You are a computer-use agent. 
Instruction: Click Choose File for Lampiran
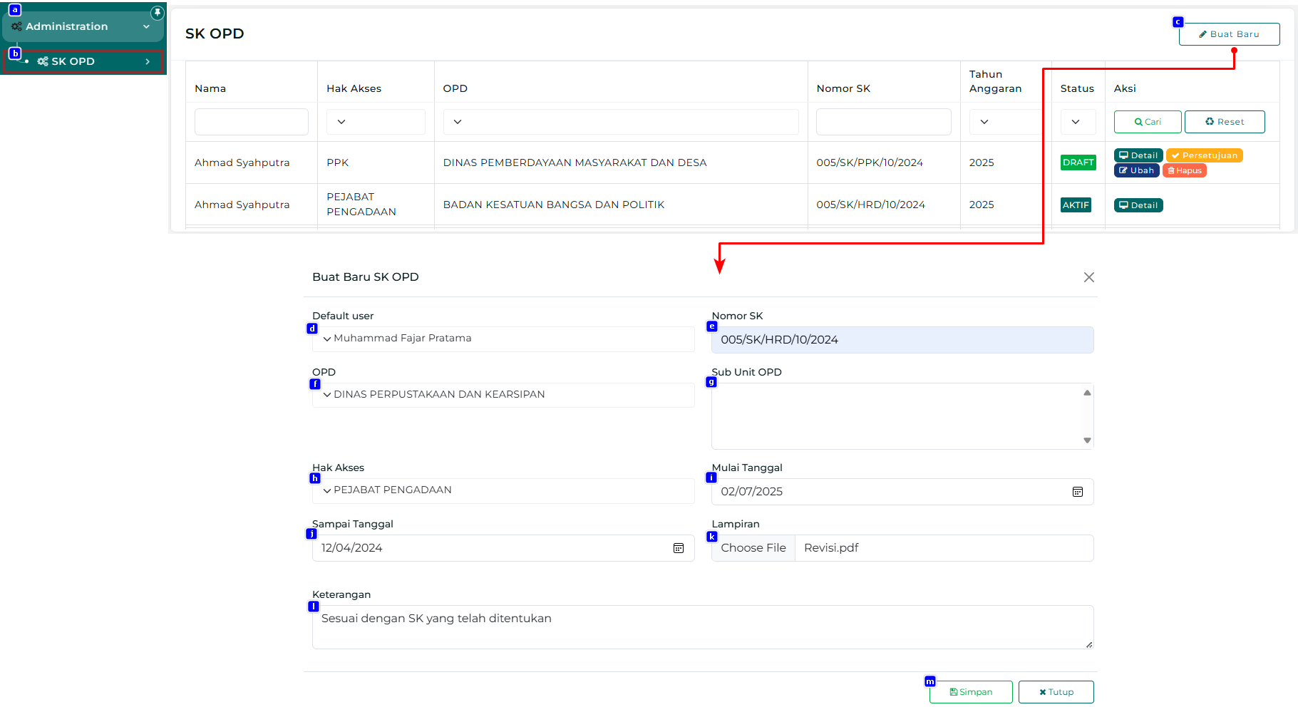pos(753,548)
